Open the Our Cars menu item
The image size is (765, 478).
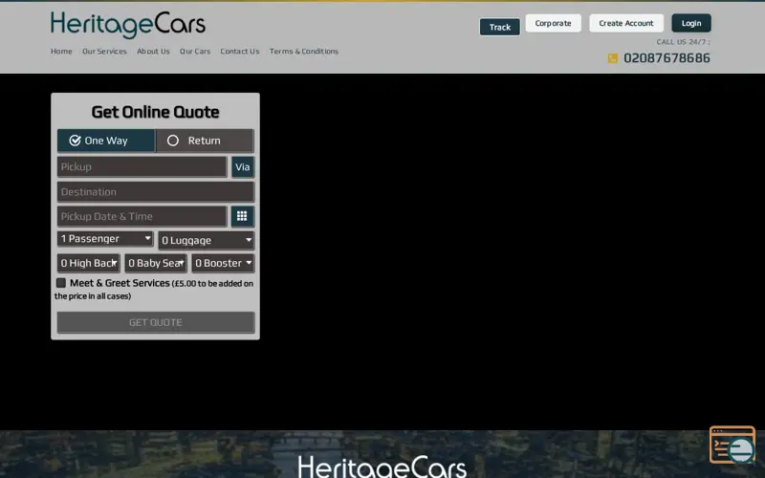pyautogui.click(x=195, y=52)
